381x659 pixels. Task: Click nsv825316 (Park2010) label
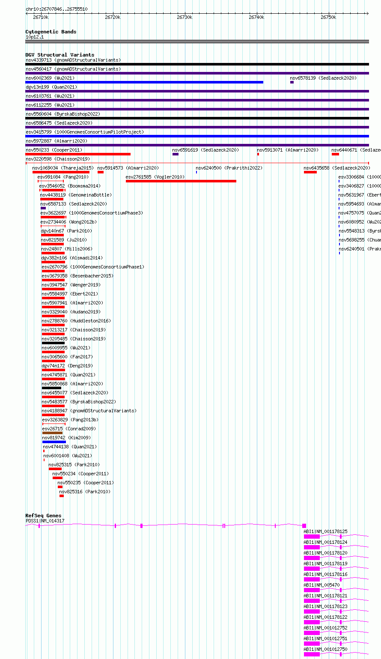(85, 492)
